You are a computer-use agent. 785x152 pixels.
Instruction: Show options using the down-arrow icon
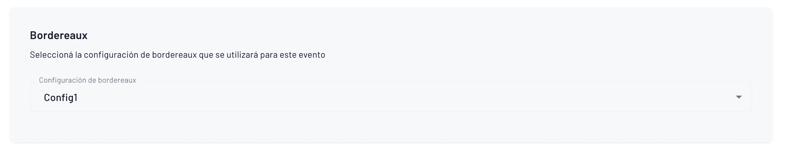738,97
